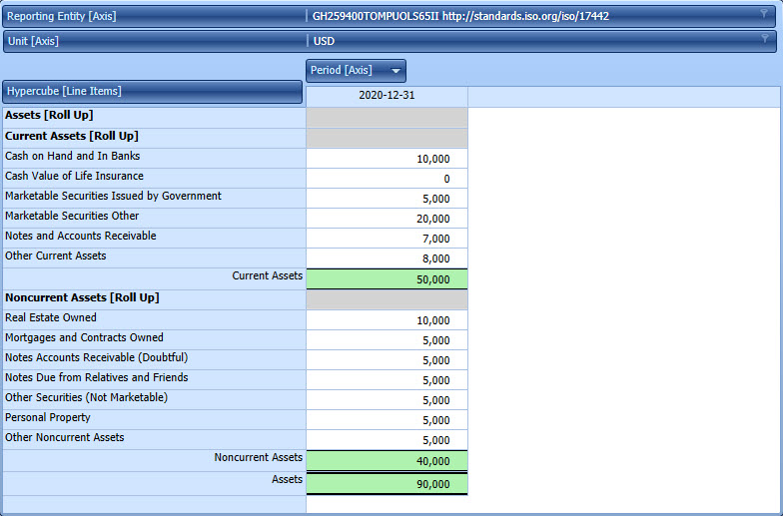Select the Current Assets total cell 50,000
The height and width of the screenshot is (516, 783).
pyautogui.click(x=388, y=279)
